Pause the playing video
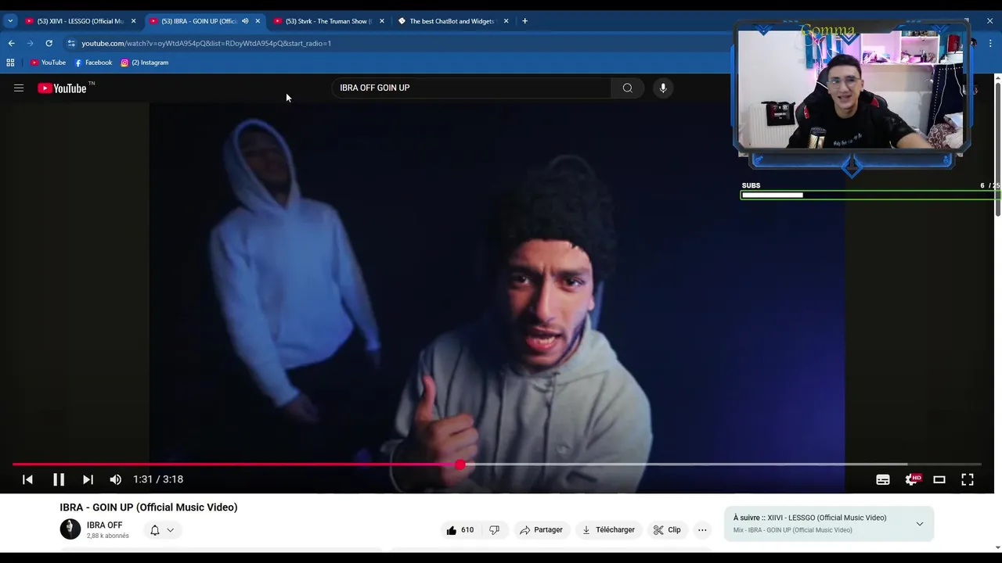 coord(59,479)
